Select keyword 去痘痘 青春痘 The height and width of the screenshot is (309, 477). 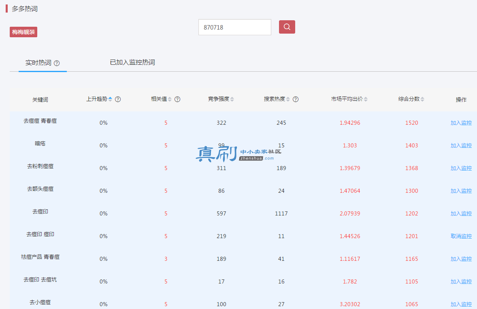coord(40,121)
